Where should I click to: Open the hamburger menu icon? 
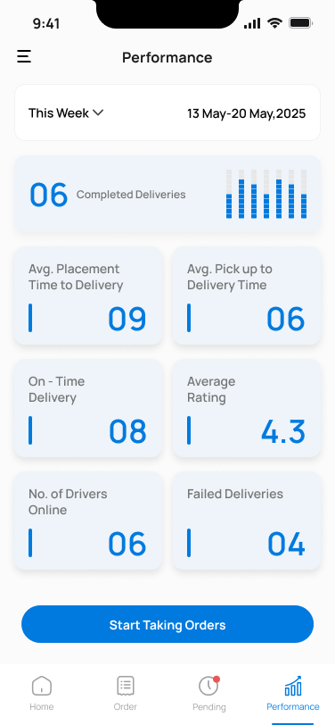24,57
